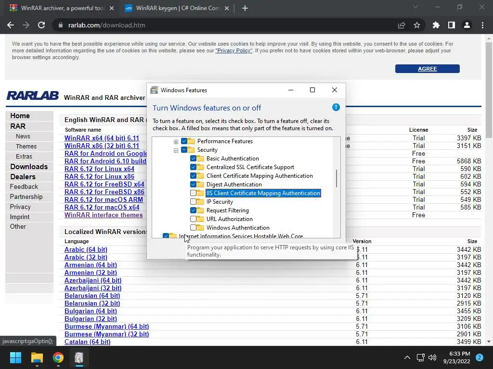The image size is (493, 369).
Task: Switch to WinRAR keygen tab
Action: [x=177, y=8]
